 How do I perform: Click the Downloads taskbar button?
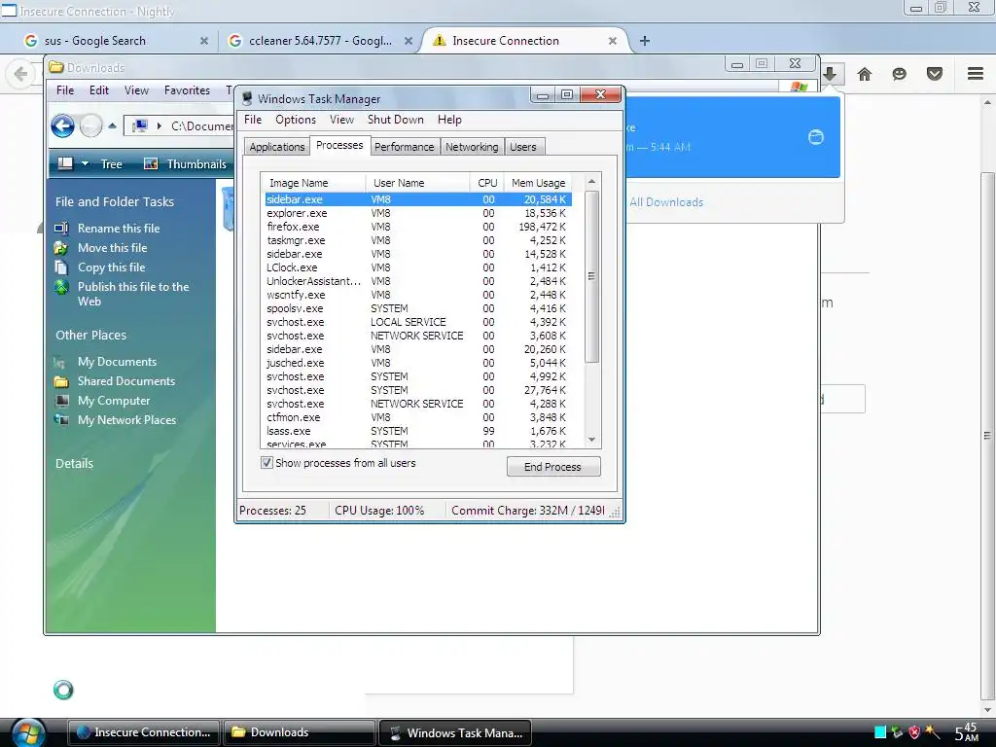tap(300, 732)
